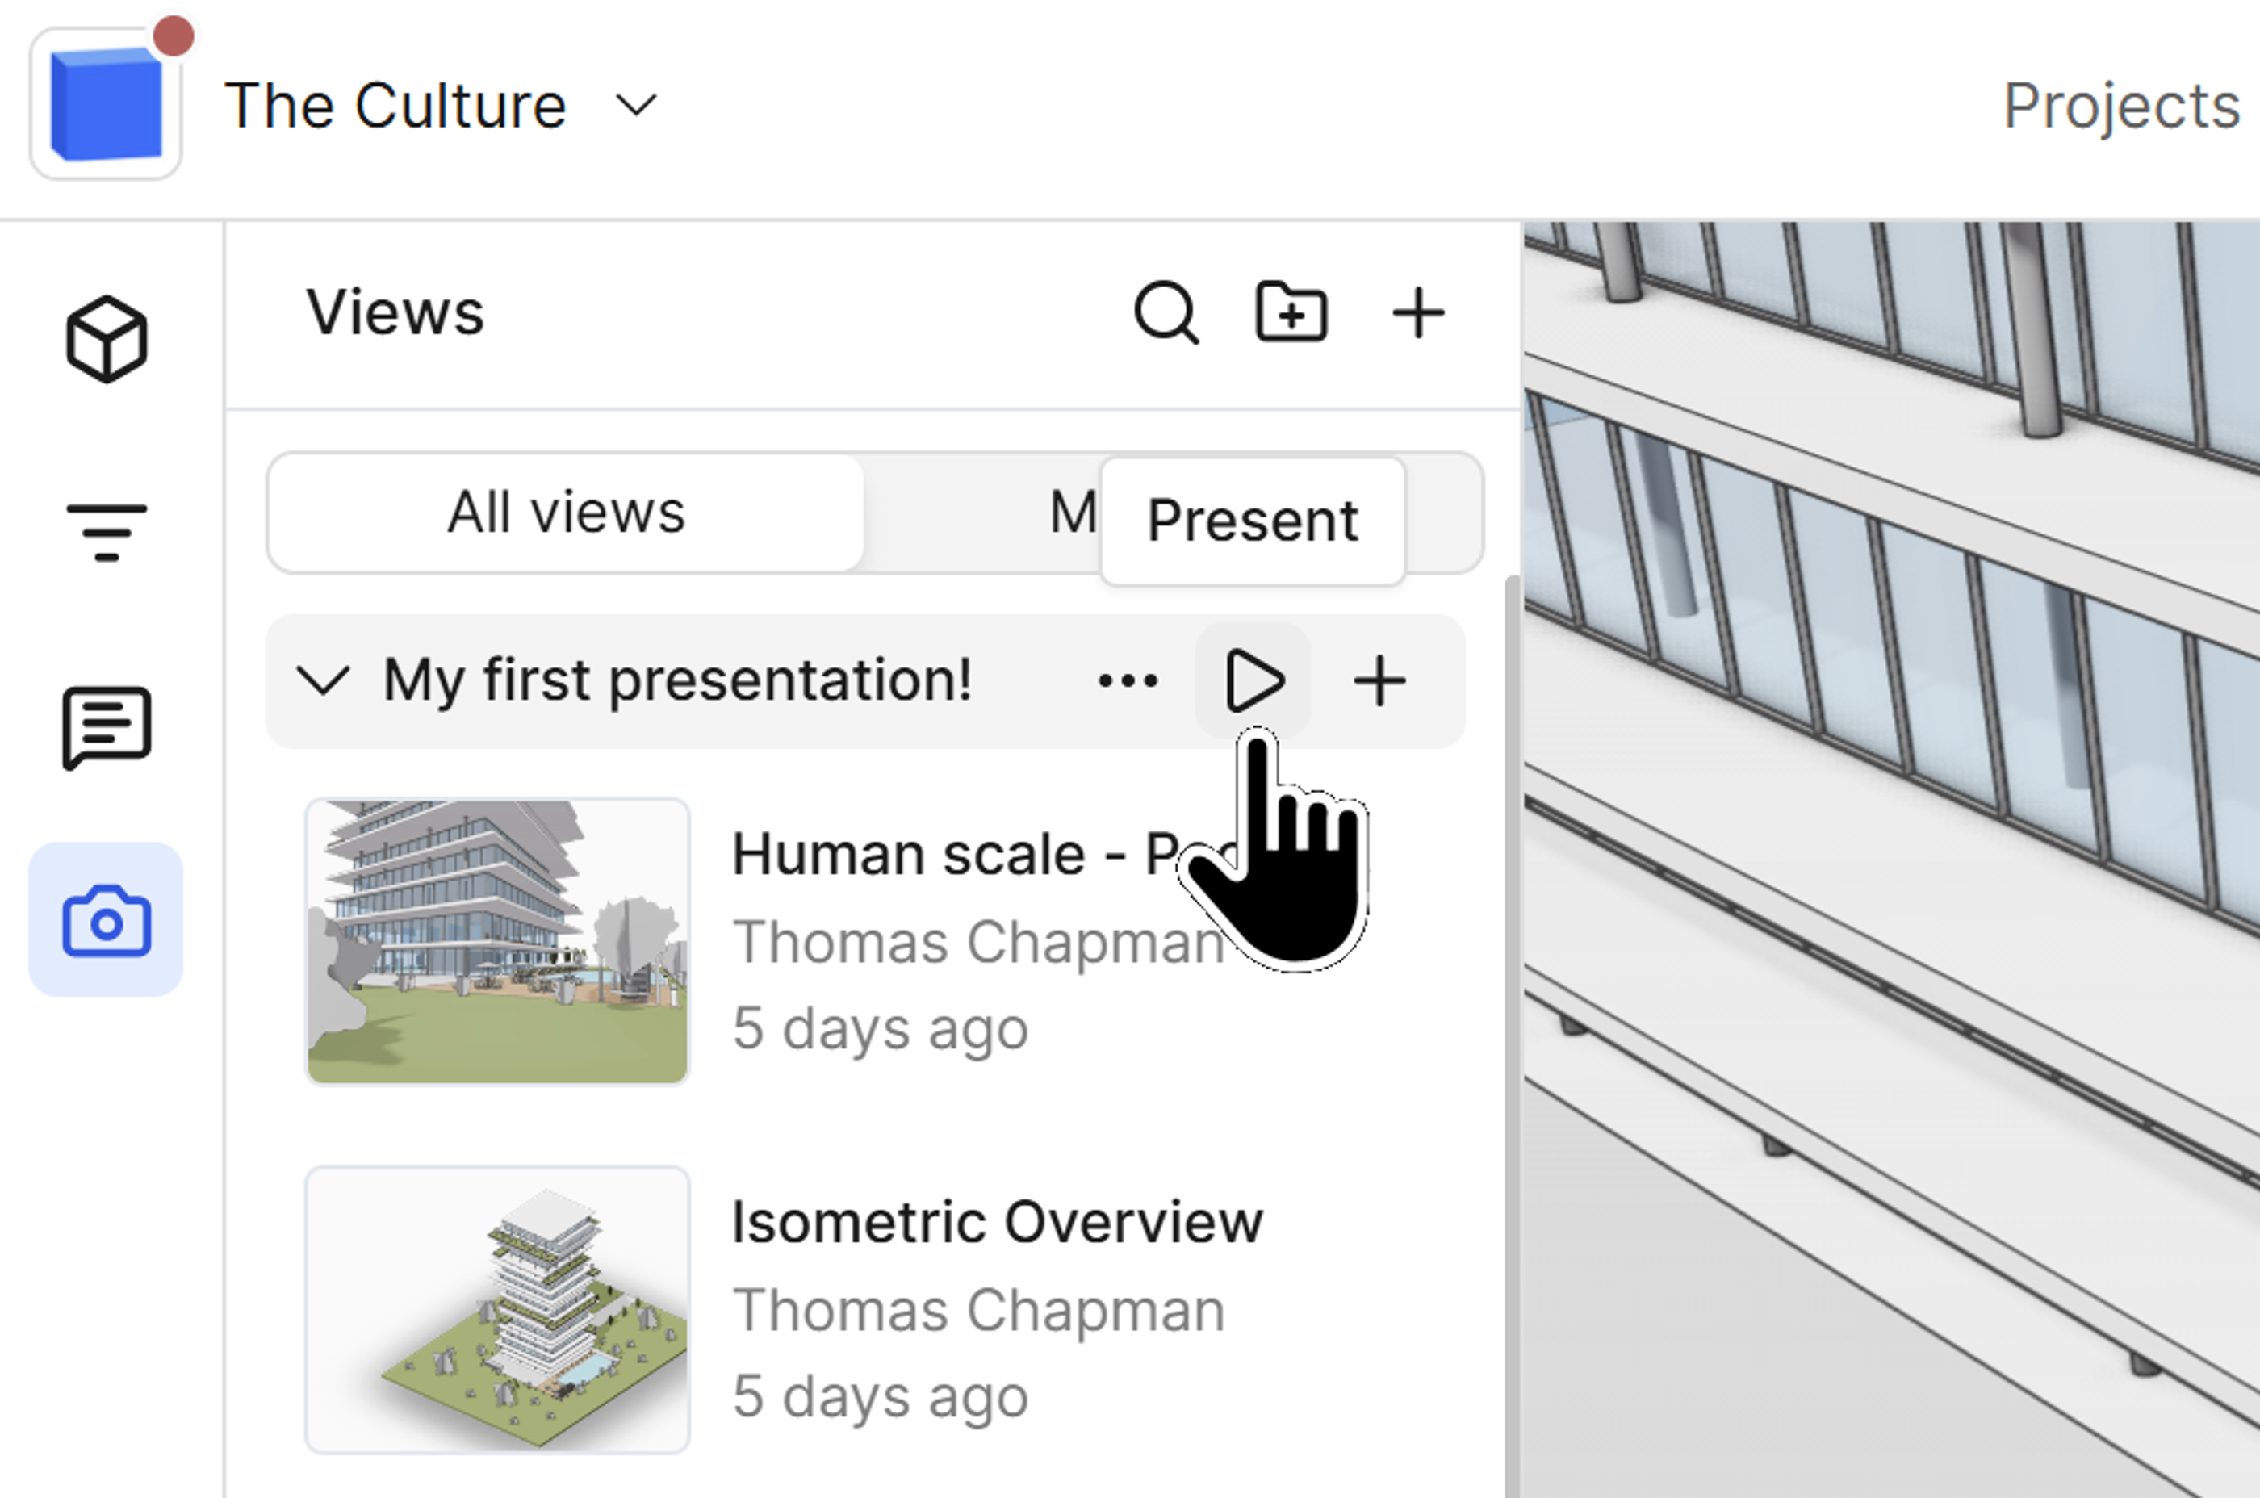Open the Isometric Overview thumbnail
This screenshot has height=1498, width=2260.
(x=496, y=1309)
